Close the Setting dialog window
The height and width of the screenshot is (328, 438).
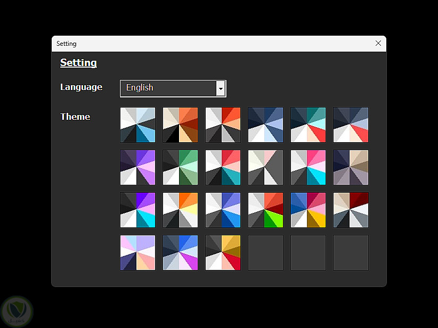(x=378, y=43)
